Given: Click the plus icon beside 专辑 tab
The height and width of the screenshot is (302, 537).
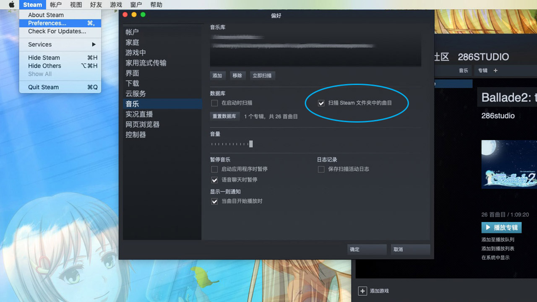Looking at the screenshot, I should click(x=495, y=71).
